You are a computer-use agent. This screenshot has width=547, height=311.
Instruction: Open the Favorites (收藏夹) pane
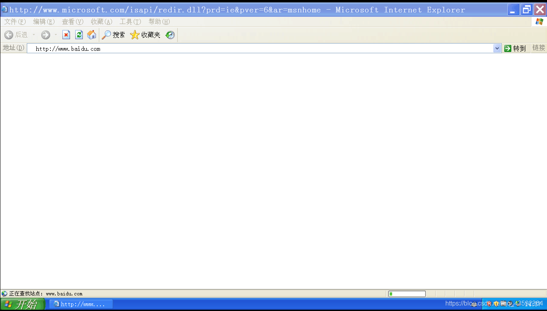tap(145, 35)
